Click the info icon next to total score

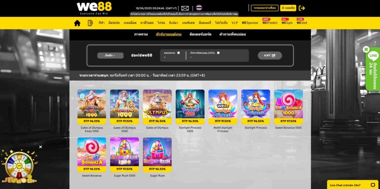coord(178,53)
